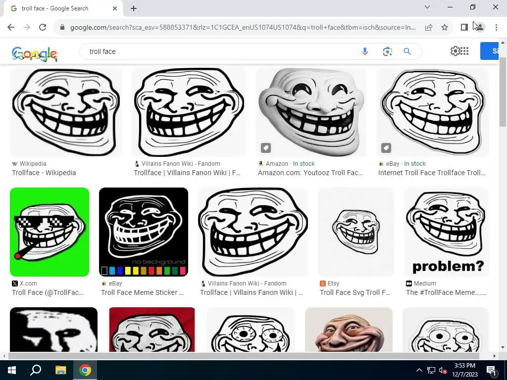Viewport: 507px width, 380px height.
Task: Go back using the browser back arrow
Action: point(11,27)
